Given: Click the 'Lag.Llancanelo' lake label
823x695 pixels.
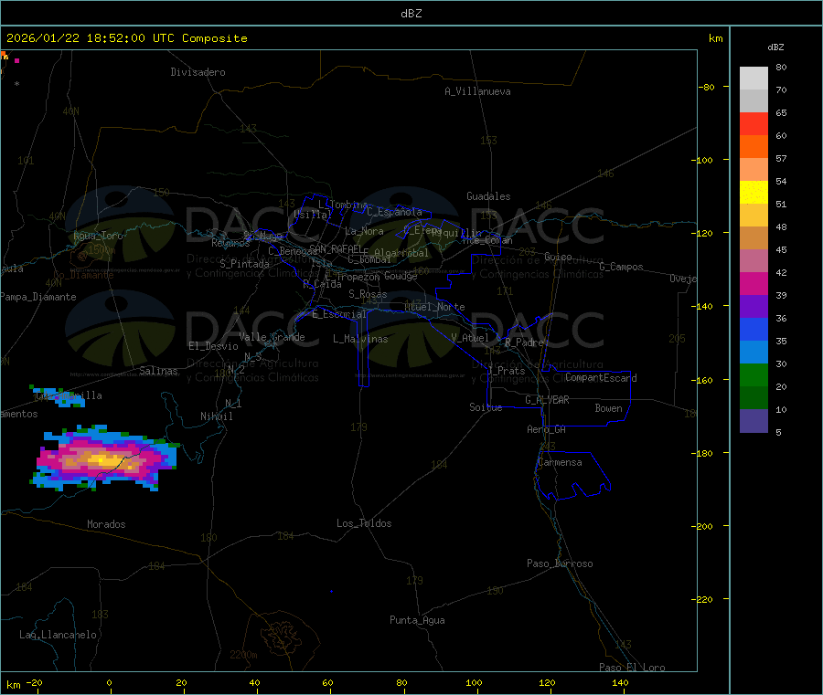Looking at the screenshot, I should pos(59,635).
